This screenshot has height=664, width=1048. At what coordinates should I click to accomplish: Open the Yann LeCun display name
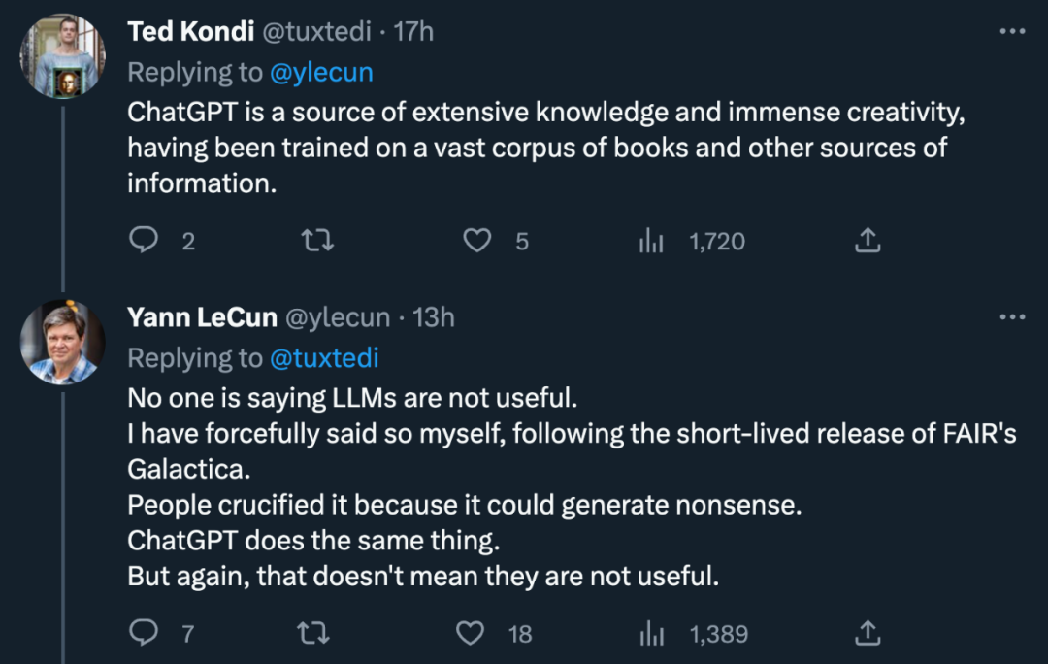(x=202, y=317)
